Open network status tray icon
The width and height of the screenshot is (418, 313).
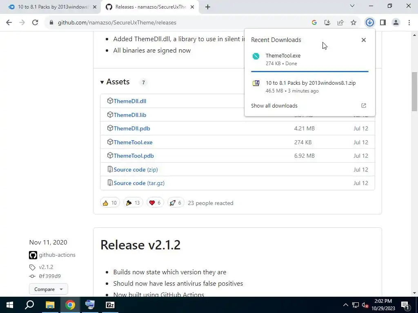(356, 305)
